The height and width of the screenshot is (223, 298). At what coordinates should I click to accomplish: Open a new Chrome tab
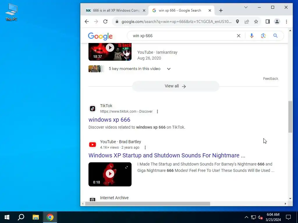[x=221, y=11]
